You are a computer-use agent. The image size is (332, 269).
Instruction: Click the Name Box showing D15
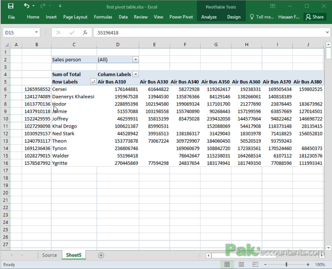[x=18, y=33]
